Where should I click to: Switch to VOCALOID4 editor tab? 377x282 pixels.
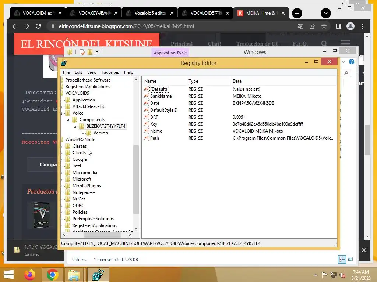pyautogui.click(x=38, y=13)
